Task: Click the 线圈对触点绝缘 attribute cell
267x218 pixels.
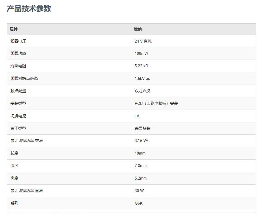Action: [24, 78]
